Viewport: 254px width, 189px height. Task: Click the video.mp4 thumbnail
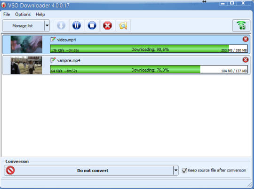click(26, 44)
